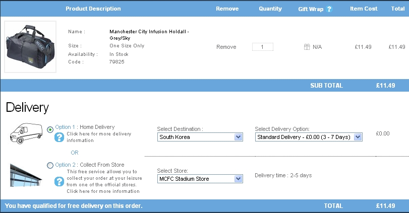Open the Select Destination dropdown showing South Korea

[200, 137]
